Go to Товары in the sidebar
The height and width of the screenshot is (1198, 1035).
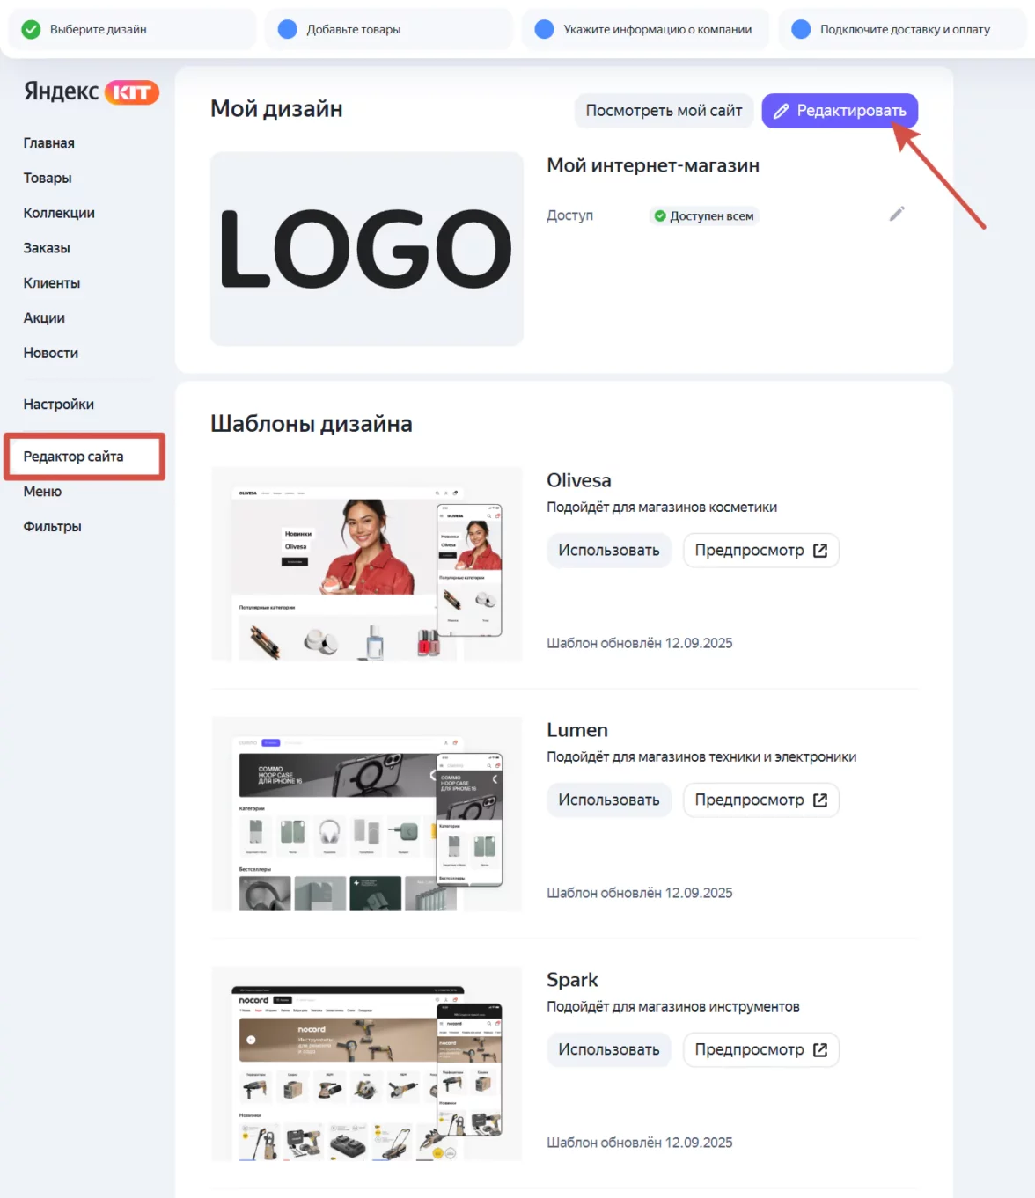[48, 178]
